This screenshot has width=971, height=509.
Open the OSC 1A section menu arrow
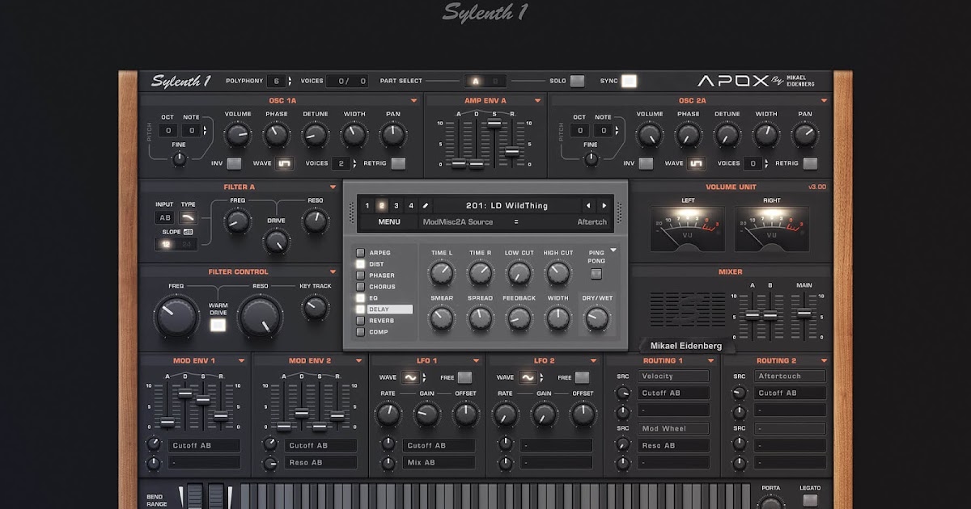(x=413, y=101)
